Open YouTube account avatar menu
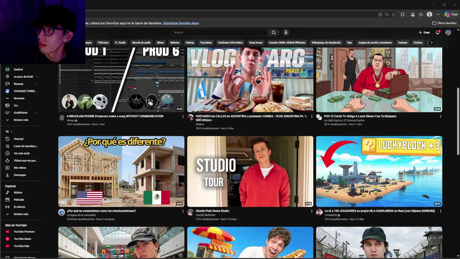Viewport: 460px width, 259px height. pos(448,32)
